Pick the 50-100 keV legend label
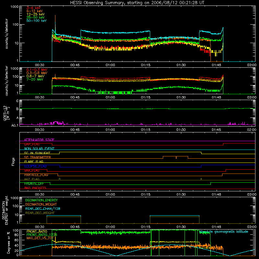259x259 pixels. coord(37,21)
